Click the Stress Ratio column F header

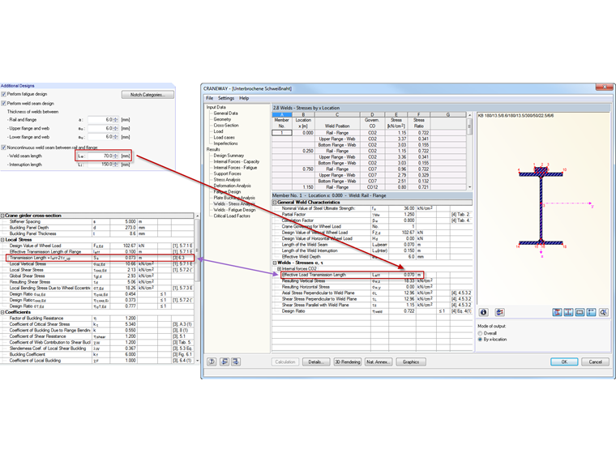[419, 115]
